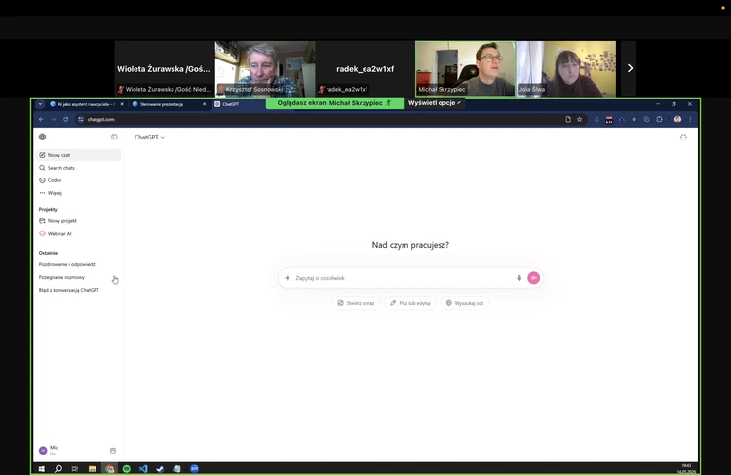Open Zoom from the taskbar
The image size is (731, 475).
pos(194,468)
